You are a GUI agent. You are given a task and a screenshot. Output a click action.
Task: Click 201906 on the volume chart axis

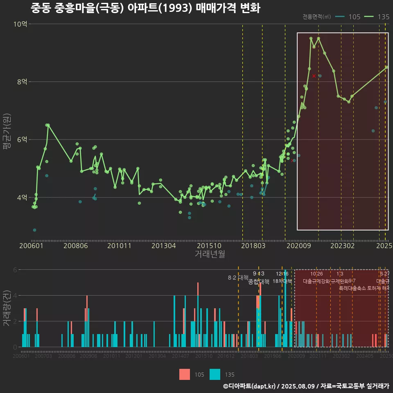(x=273, y=356)
